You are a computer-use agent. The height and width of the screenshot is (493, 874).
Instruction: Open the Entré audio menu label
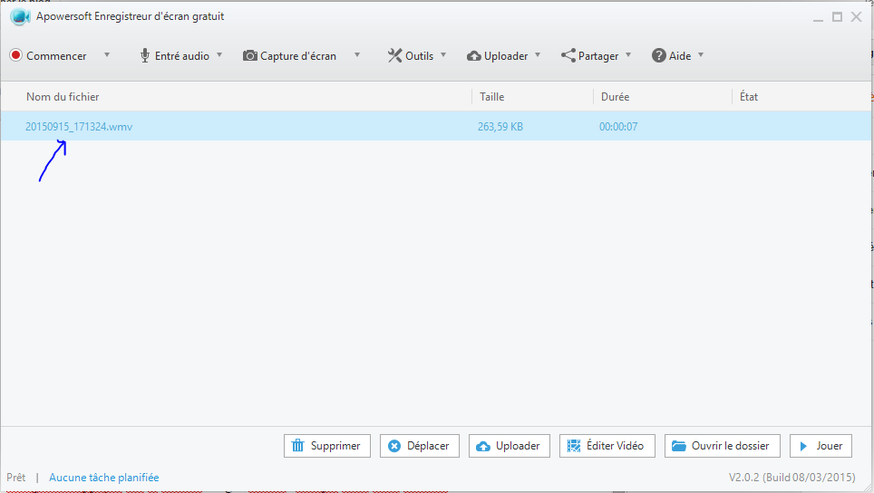click(x=181, y=55)
